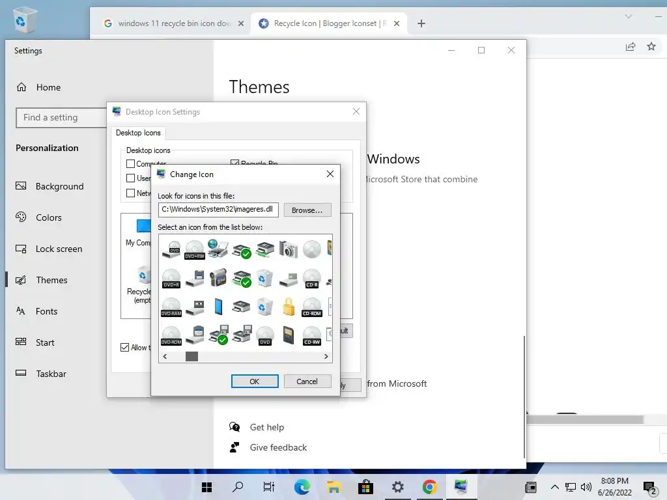Click Browse... to pick icon file
This screenshot has height=500, width=667.
(x=307, y=210)
